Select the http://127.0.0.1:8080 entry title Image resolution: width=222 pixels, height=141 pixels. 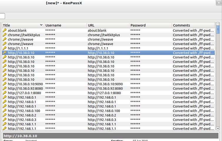click(x=24, y=93)
